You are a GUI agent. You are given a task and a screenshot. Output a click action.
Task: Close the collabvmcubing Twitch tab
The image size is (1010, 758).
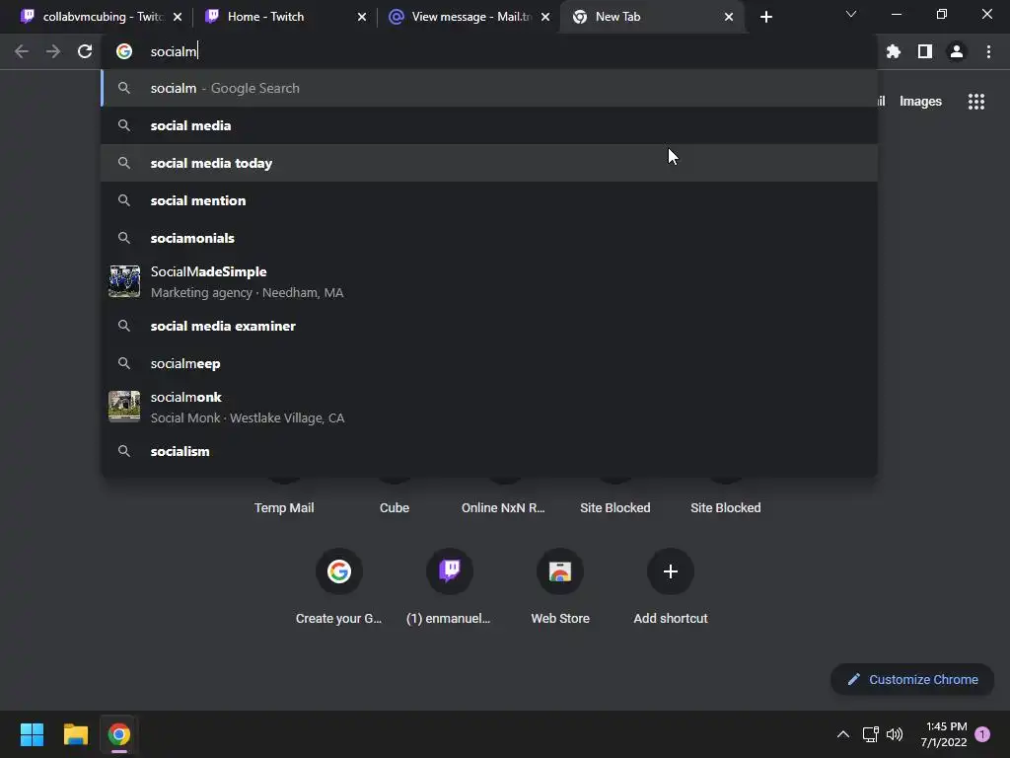click(x=178, y=17)
